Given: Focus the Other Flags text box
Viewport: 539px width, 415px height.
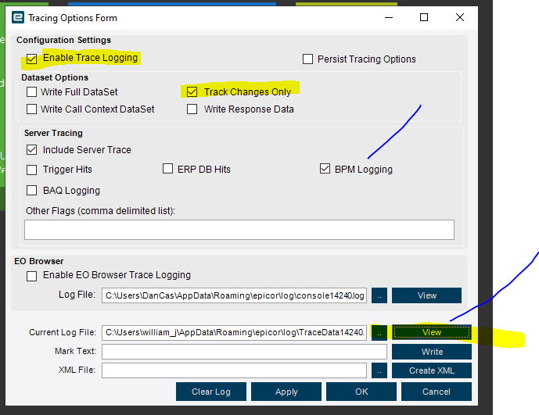Looking at the screenshot, I should click(x=239, y=230).
